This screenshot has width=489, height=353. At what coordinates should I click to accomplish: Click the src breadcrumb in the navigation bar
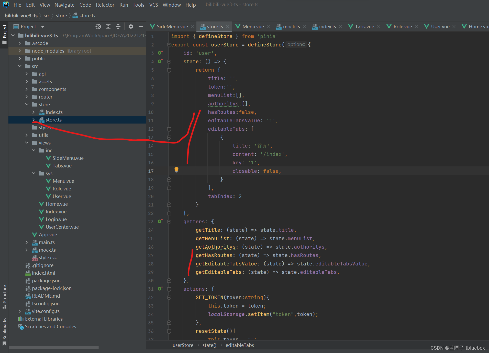[x=47, y=16]
